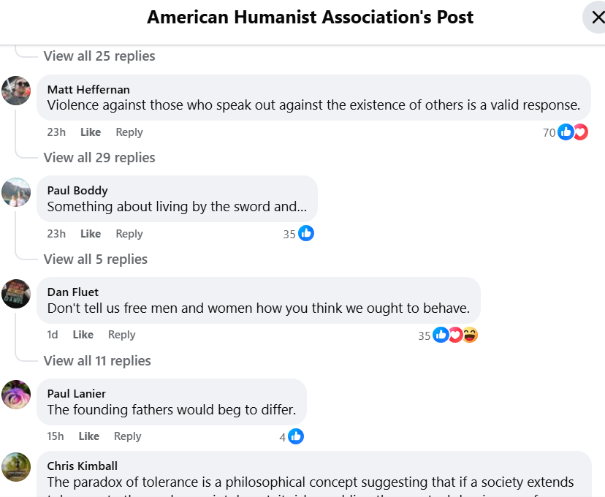605x497 pixels.
Task: Open Matt Heffernan's profile picture
Action: coord(16,91)
